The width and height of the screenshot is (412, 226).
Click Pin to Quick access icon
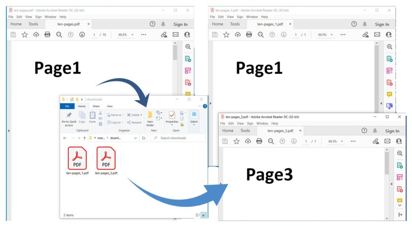point(69,119)
